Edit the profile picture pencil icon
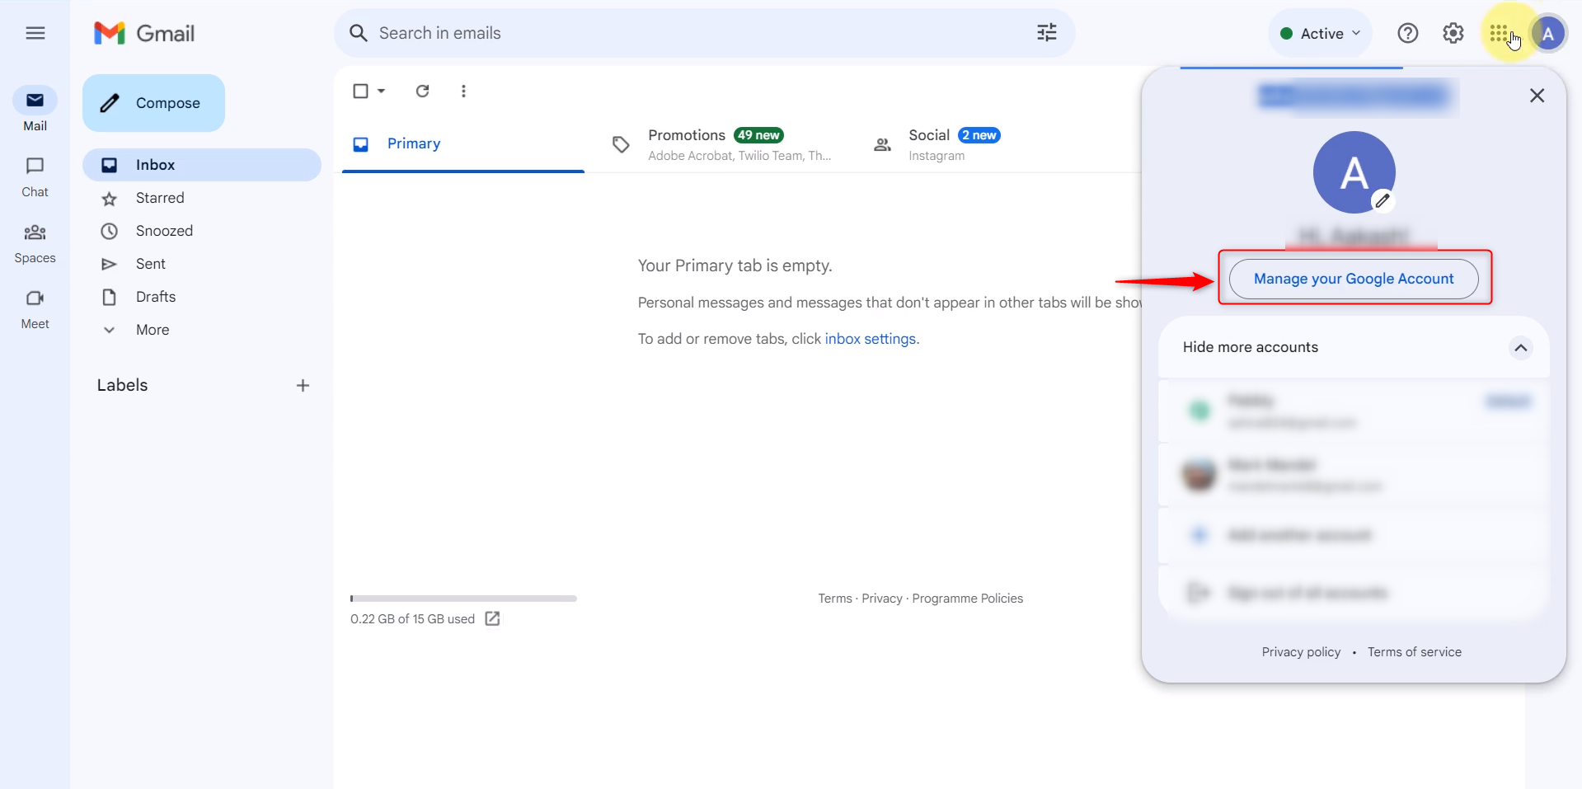The width and height of the screenshot is (1582, 789). tap(1382, 200)
